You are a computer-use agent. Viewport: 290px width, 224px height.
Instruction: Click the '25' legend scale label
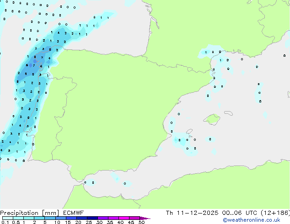click(89, 222)
